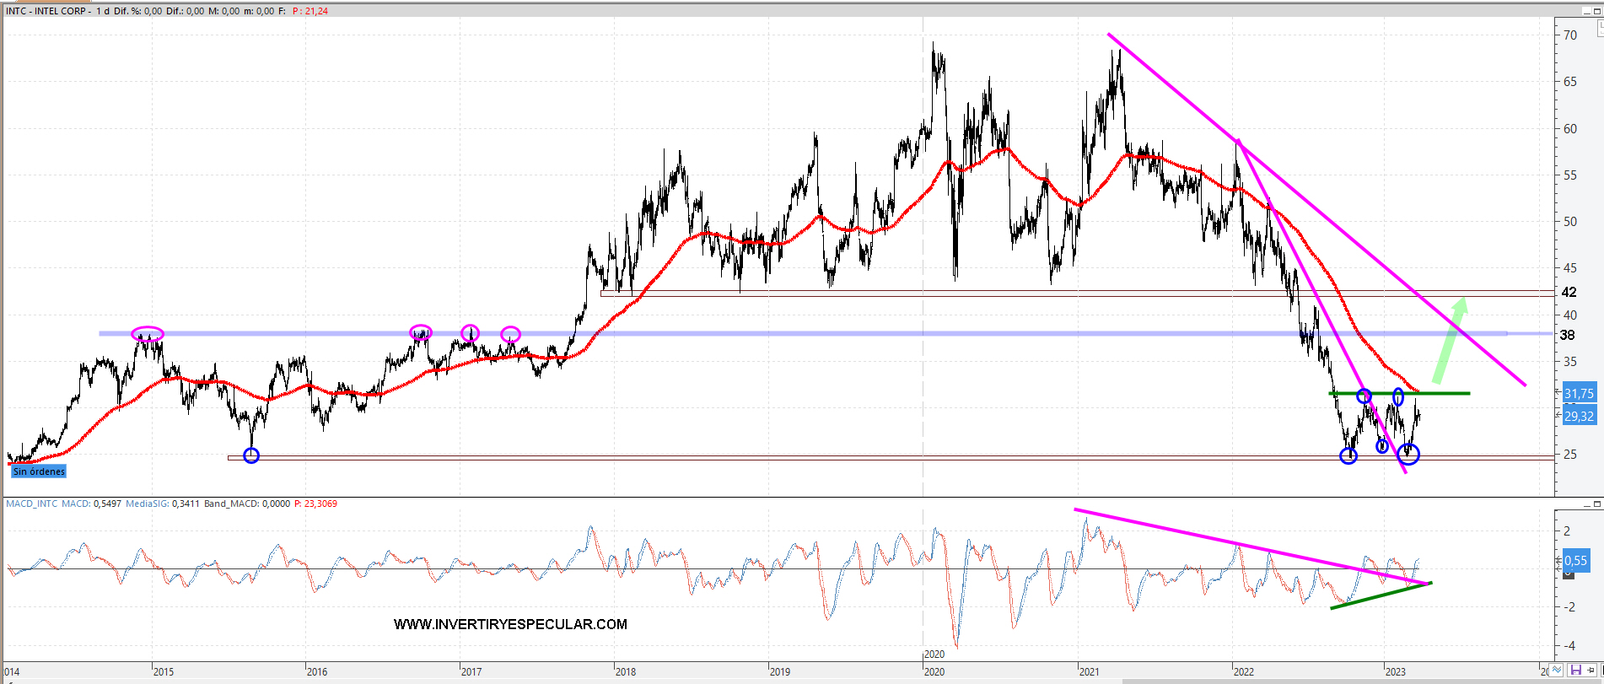Click the 0,55 MACD value tag

pyautogui.click(x=1575, y=561)
